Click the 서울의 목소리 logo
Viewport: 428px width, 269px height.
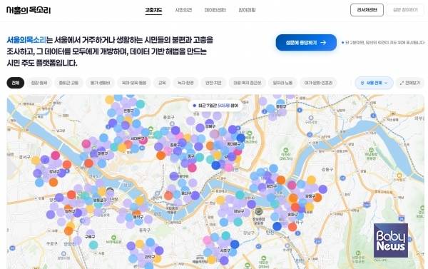pos(29,10)
